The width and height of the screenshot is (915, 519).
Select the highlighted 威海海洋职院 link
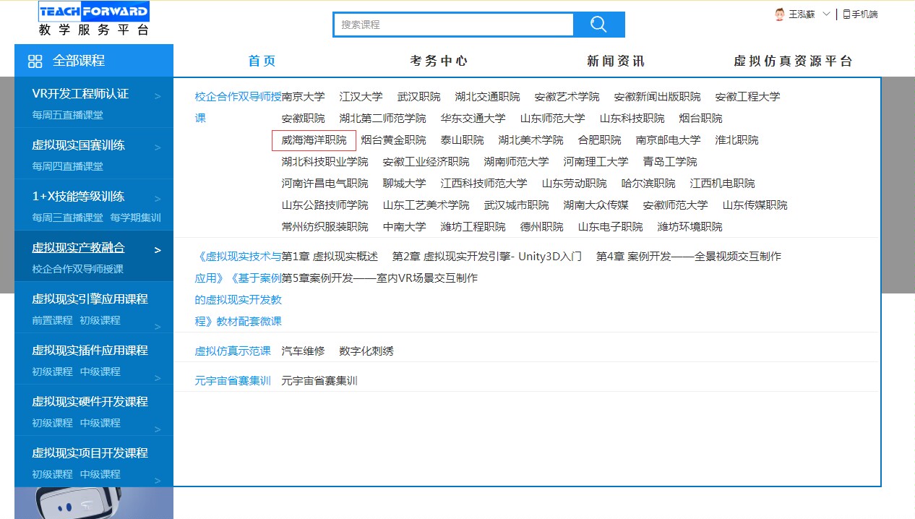(314, 140)
